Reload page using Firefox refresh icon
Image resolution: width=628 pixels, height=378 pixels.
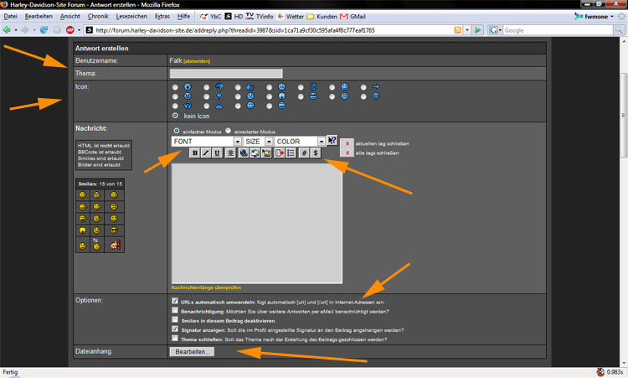[x=44, y=30]
